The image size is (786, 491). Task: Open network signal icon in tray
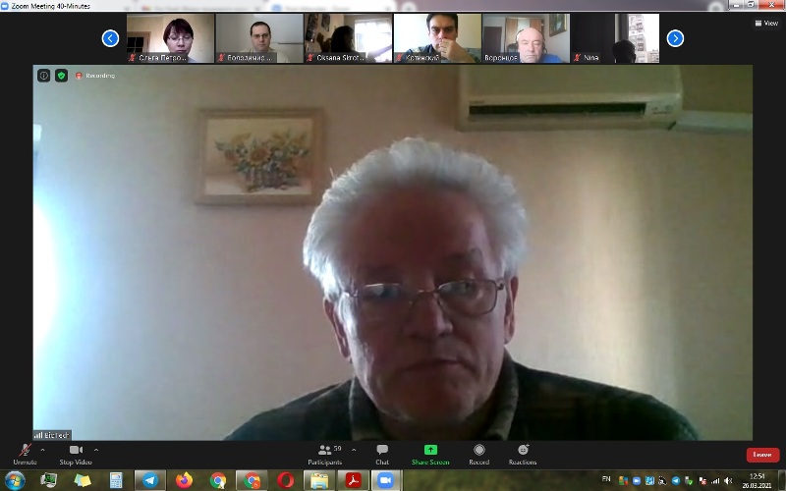[x=715, y=481]
